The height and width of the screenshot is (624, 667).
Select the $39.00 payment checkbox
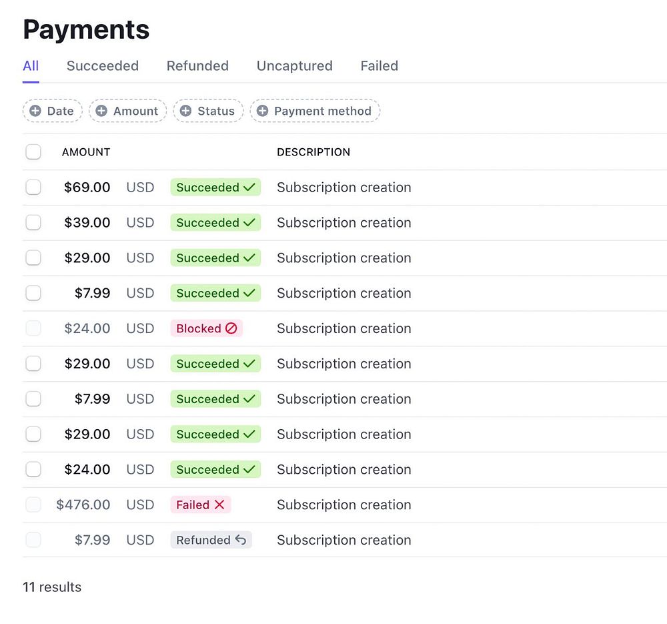tap(33, 223)
